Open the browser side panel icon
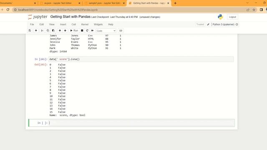 point(261,10)
